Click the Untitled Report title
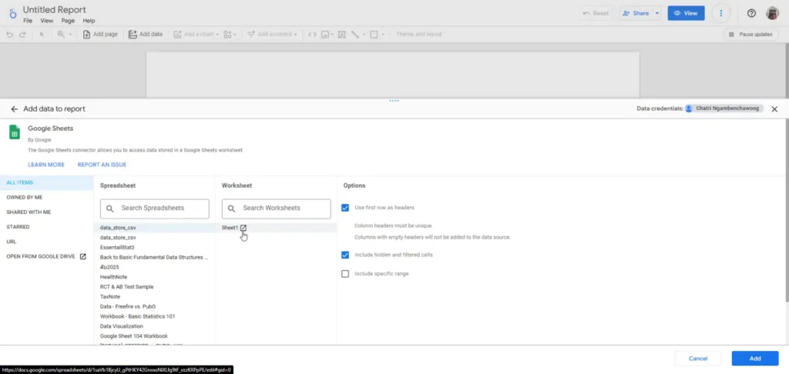 [55, 9]
